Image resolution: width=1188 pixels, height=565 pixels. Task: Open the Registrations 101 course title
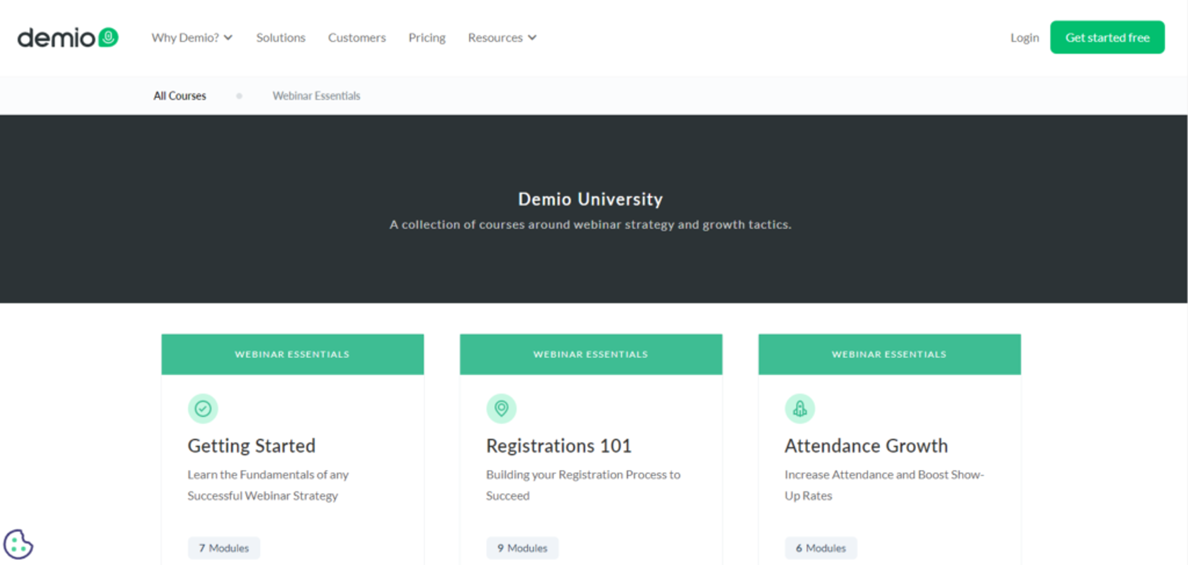tap(559, 446)
